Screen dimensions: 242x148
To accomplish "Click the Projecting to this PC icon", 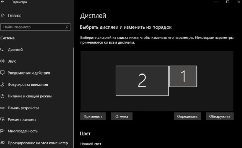I will pyautogui.click(x=2, y=143).
